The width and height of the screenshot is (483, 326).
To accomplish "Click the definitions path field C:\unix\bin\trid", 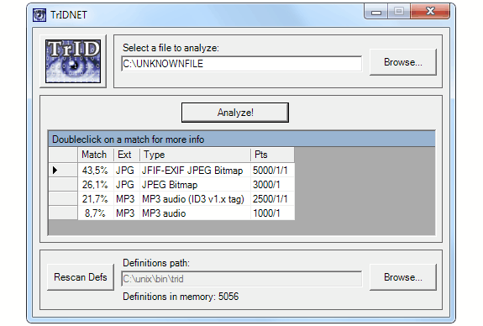I will 242,279.
